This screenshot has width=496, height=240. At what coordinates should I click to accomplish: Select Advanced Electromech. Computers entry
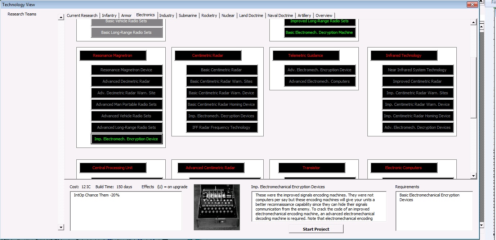pos(320,81)
